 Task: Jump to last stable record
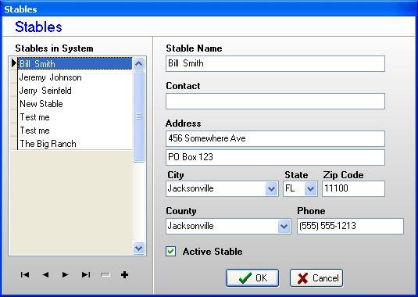[x=86, y=274]
